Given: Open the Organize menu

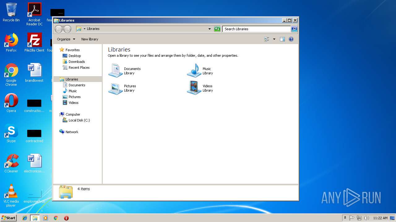Looking at the screenshot, I should click(66, 39).
